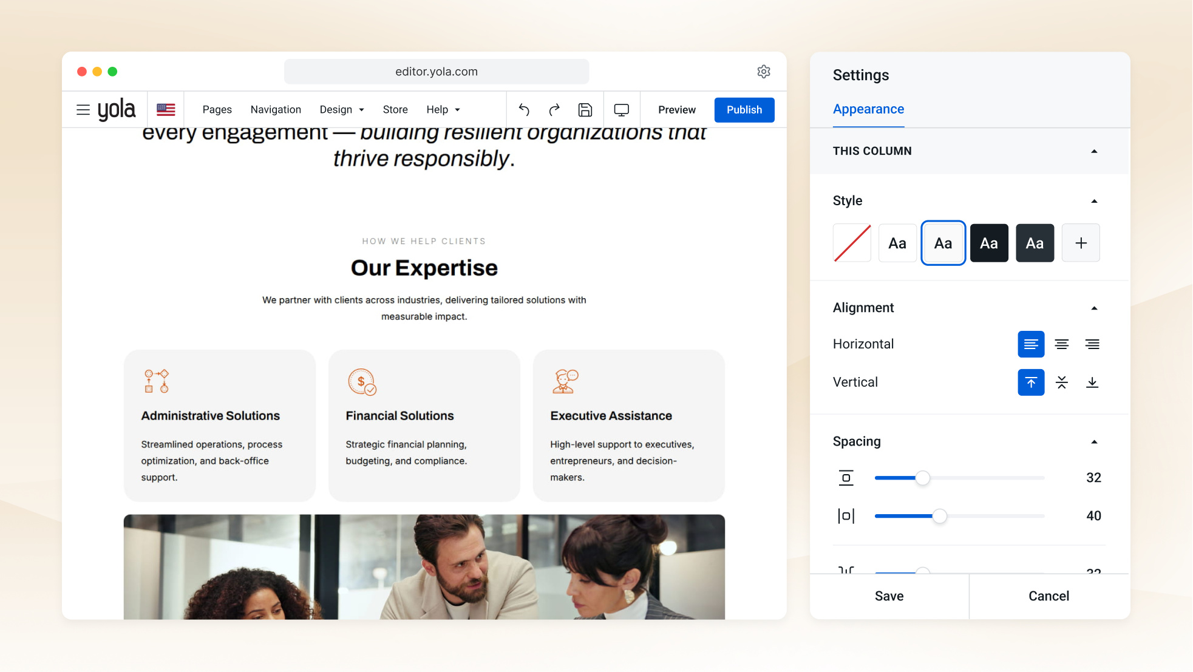Screen dimensions: 1193x672
Task: Align horizontally to the left
Action: (x=1031, y=344)
